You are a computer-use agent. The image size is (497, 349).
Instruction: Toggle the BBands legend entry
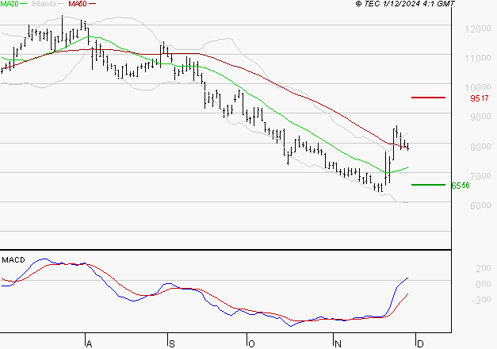tap(44, 5)
